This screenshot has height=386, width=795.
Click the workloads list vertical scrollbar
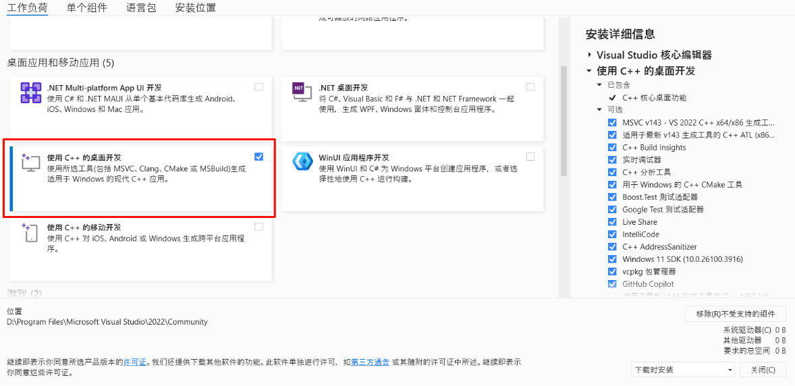[564, 121]
